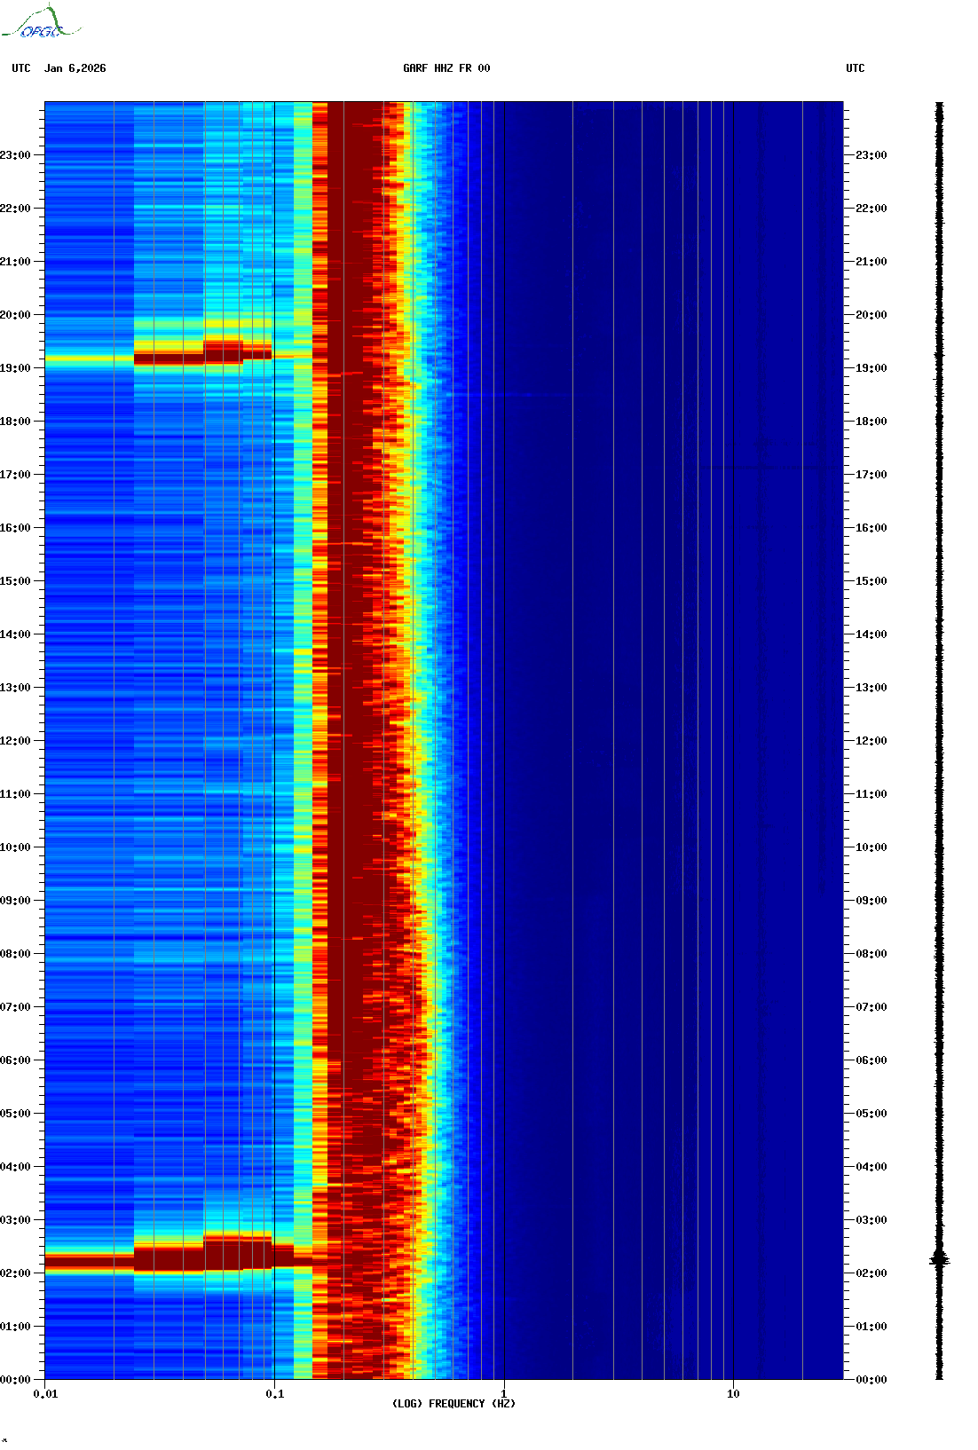Click the 10 Hz frequency axis label
This screenshot has height=1450, width=978.
pos(733,1393)
